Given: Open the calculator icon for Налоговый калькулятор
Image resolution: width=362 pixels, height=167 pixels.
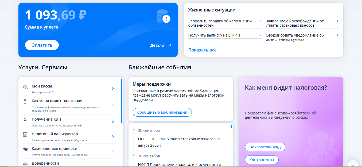Looking at the screenshot, I should point(25,135).
